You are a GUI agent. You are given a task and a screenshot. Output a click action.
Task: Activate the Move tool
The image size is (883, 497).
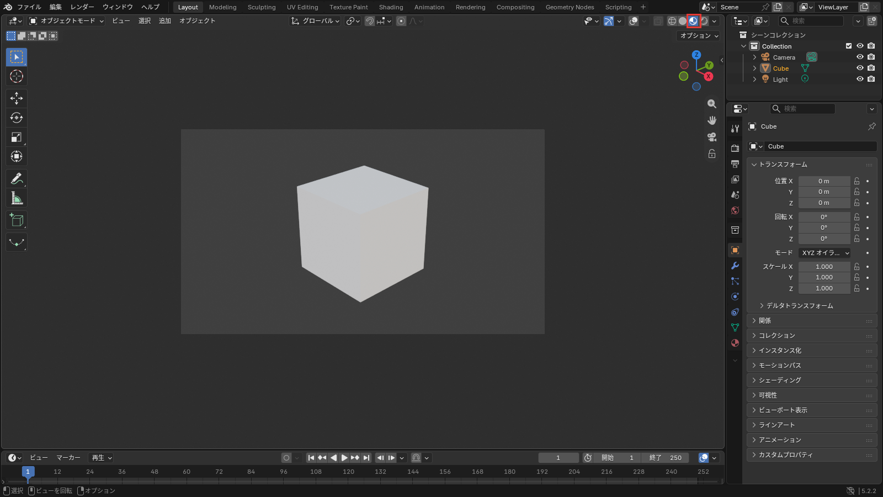(17, 98)
